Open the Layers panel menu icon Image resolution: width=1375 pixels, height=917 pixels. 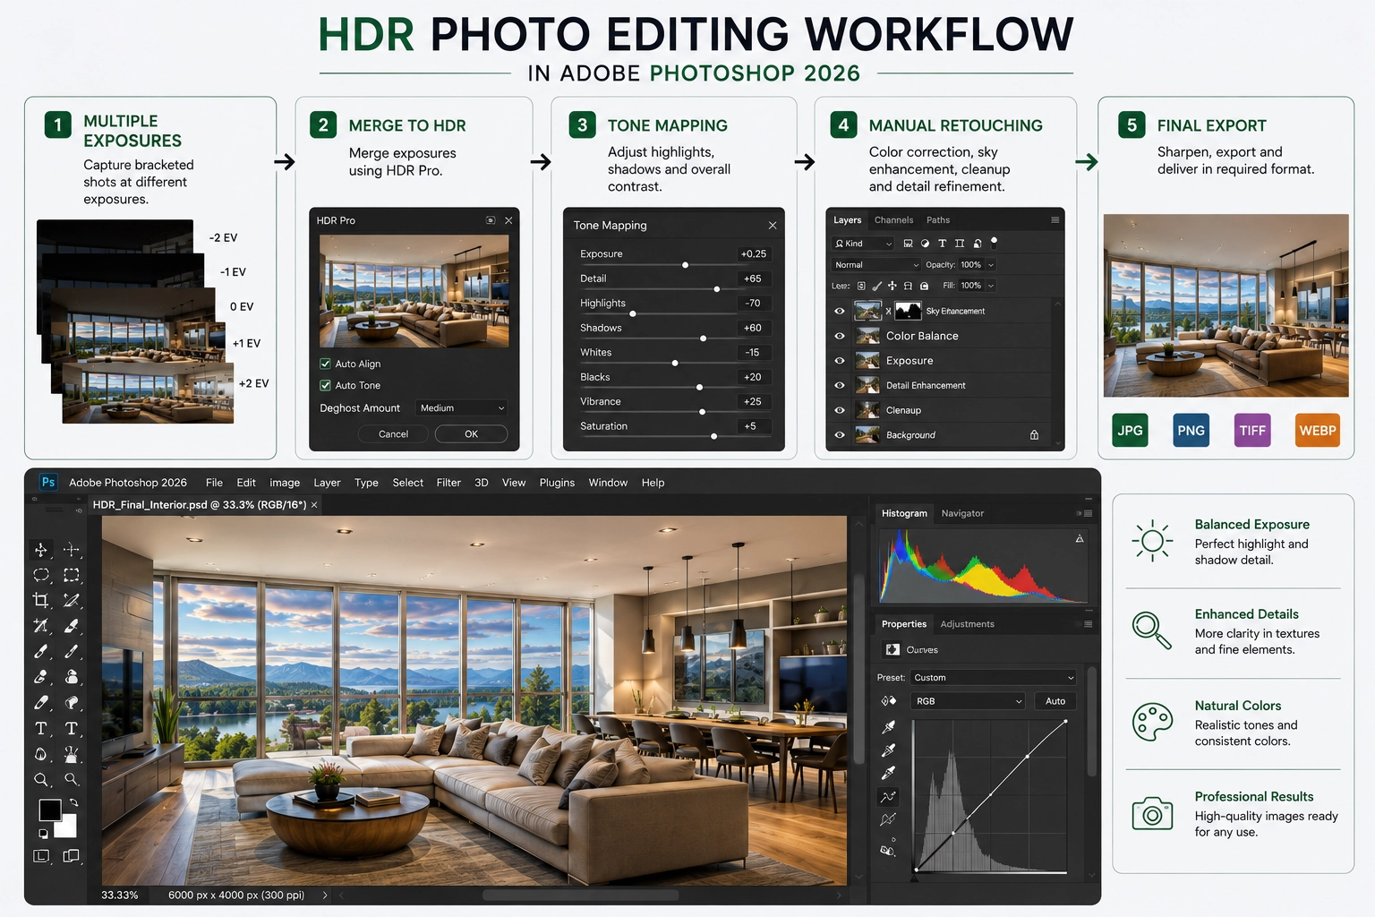click(x=1055, y=219)
